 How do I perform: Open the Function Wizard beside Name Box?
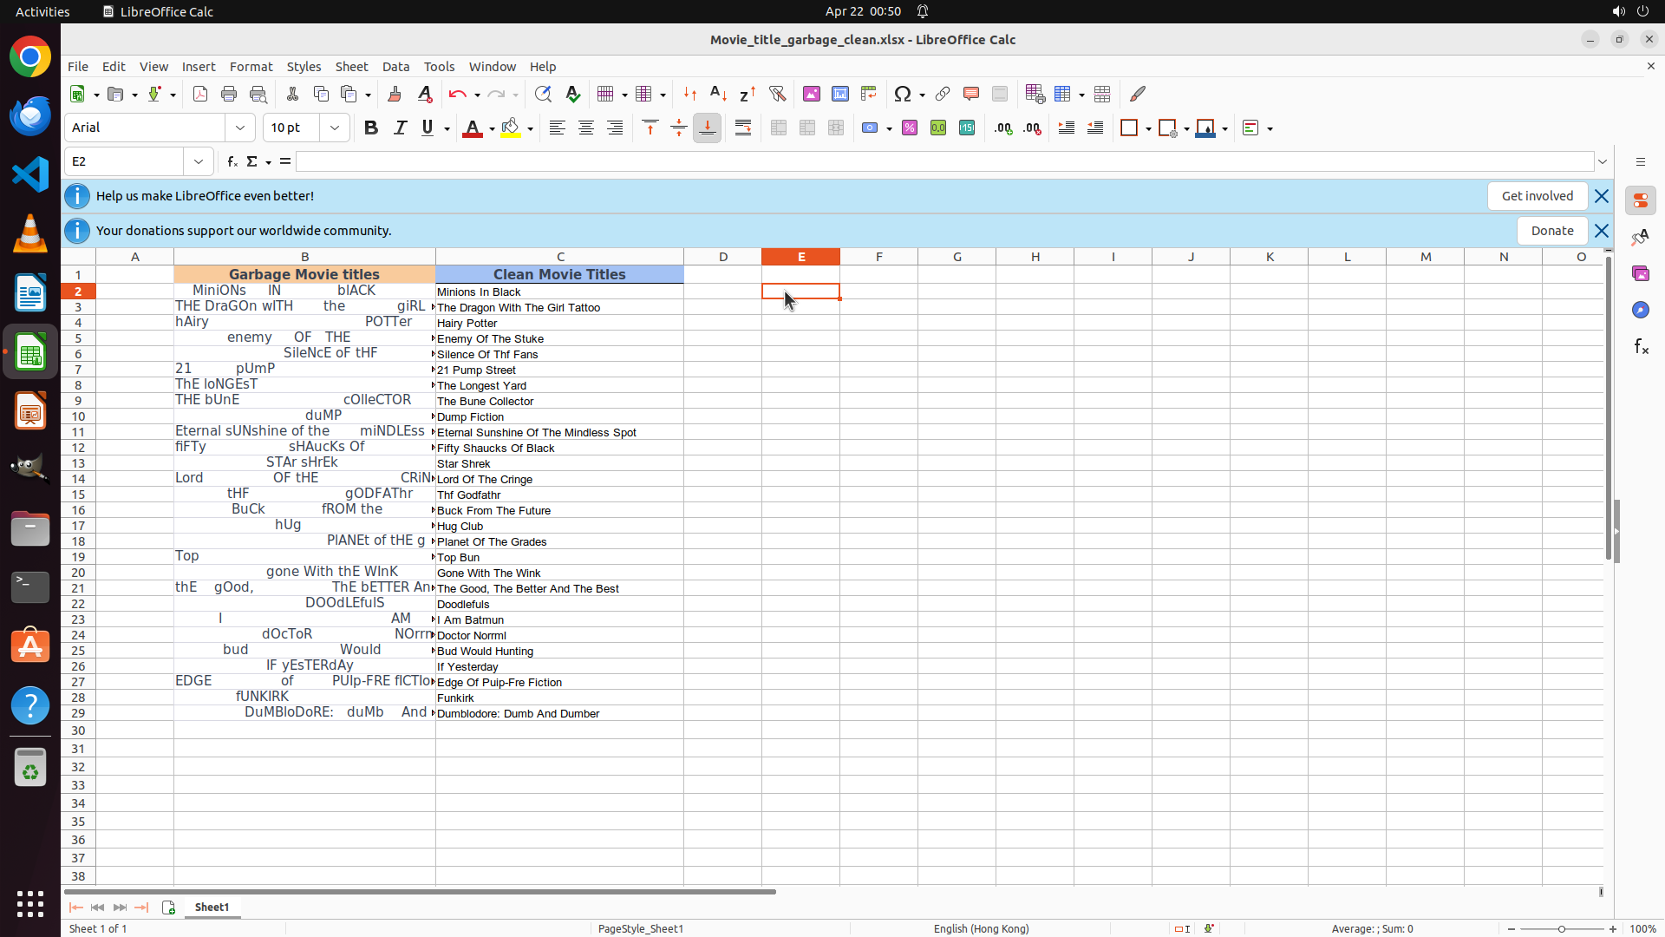click(232, 161)
